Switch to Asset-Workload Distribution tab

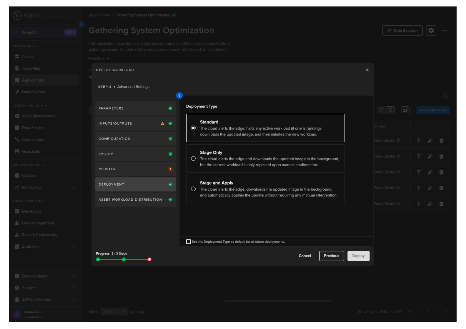[x=135, y=200]
